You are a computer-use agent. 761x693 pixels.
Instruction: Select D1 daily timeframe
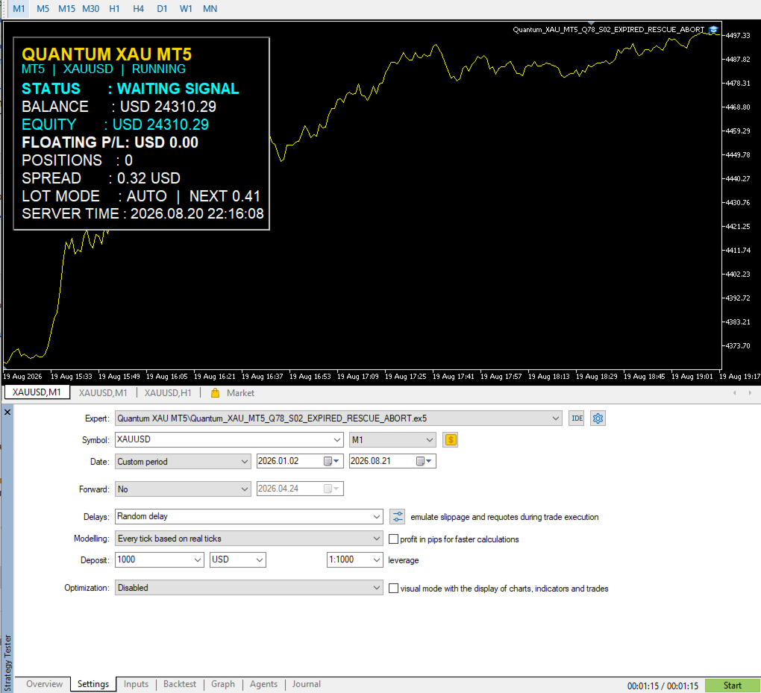162,9
